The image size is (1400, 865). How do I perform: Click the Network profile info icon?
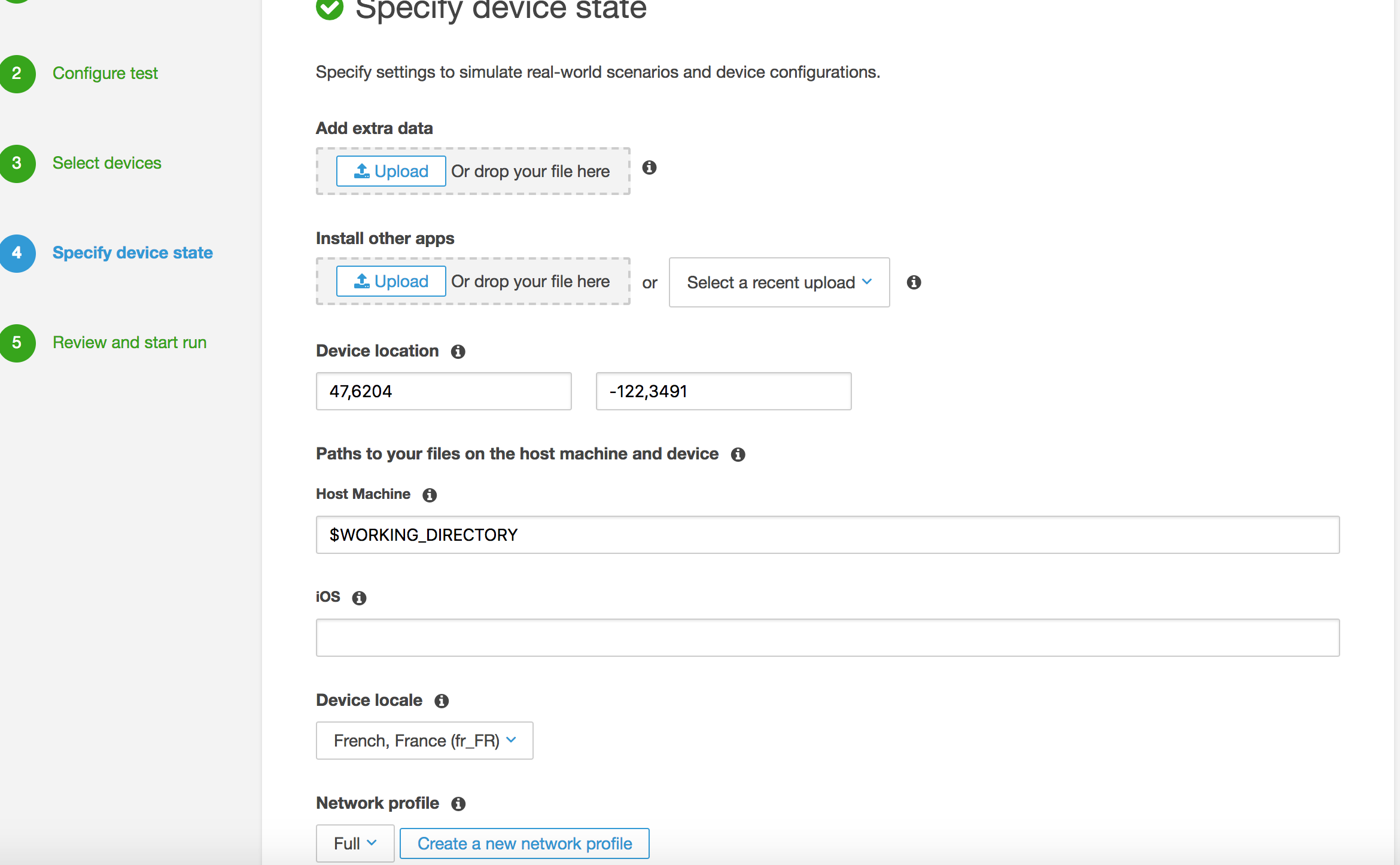458,804
